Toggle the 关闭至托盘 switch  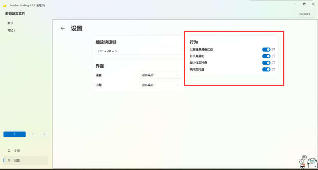266,69
